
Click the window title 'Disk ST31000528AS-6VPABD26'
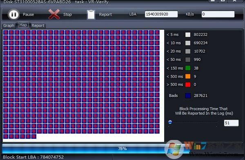[37, 2]
